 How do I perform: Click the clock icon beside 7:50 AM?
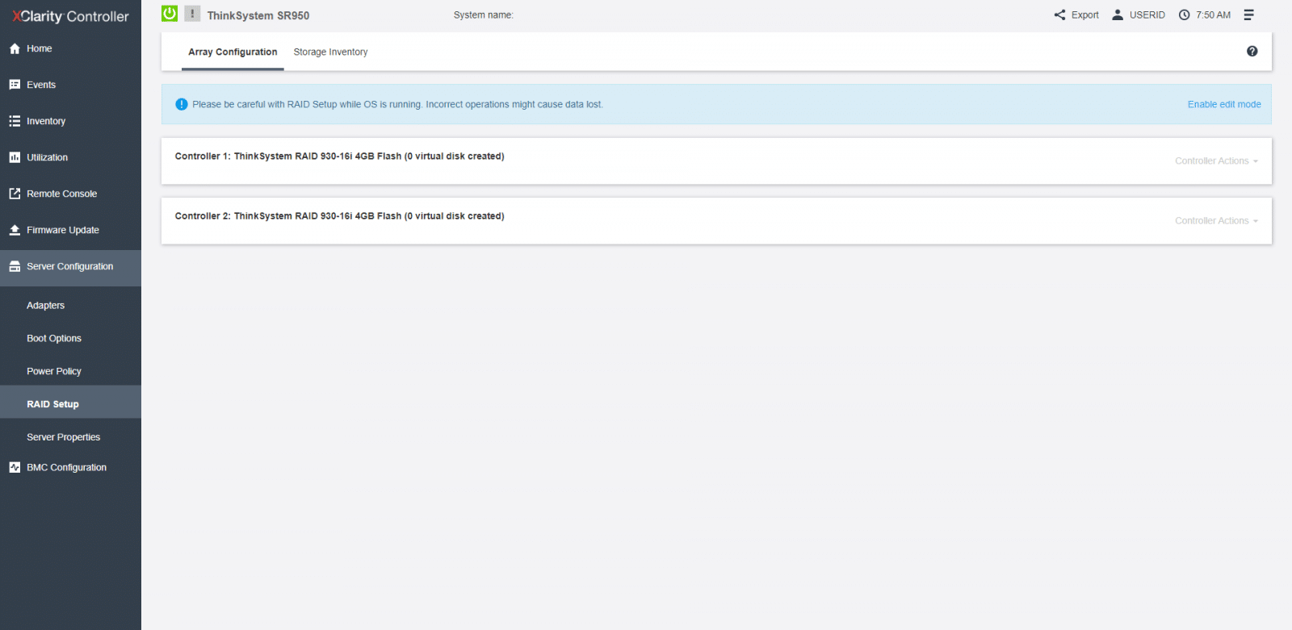coord(1184,15)
